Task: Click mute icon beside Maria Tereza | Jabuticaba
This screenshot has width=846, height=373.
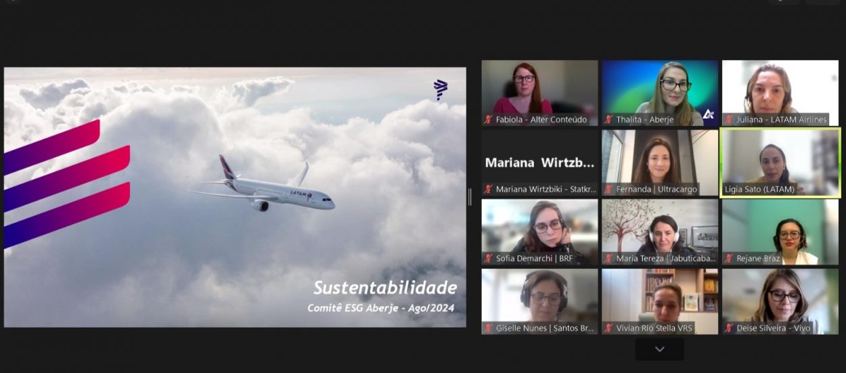Action: (608, 259)
